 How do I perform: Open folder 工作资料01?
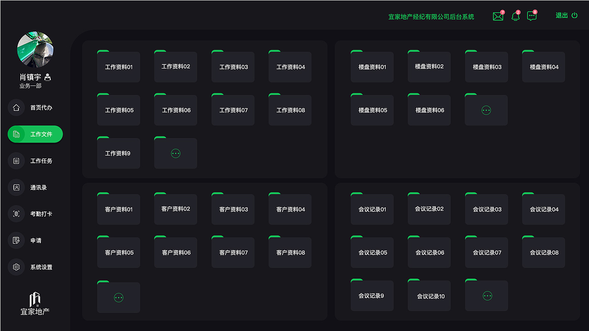[118, 66]
